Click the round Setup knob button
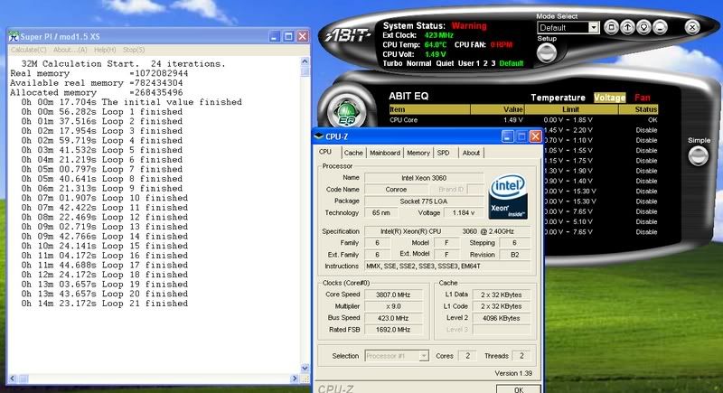Image resolution: width=723 pixels, height=393 pixels. click(x=547, y=53)
